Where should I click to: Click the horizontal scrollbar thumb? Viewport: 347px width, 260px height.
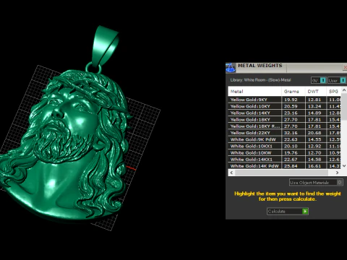tap(281, 173)
